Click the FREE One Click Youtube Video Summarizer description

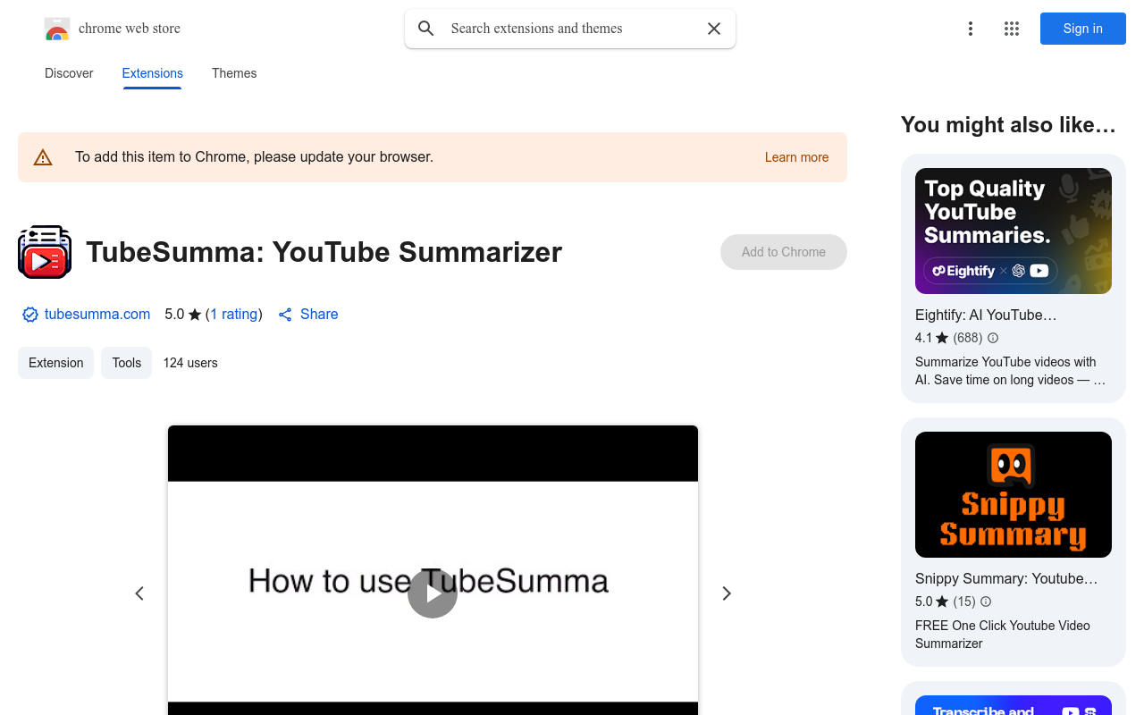click(x=1003, y=635)
